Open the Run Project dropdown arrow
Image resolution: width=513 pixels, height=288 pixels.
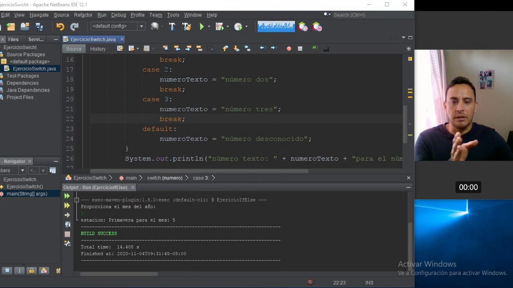(x=209, y=27)
